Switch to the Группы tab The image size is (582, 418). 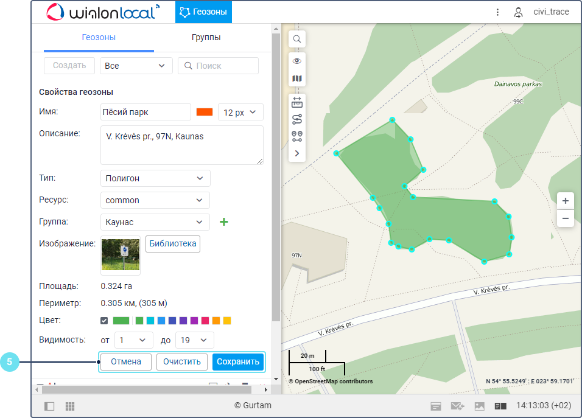pyautogui.click(x=206, y=38)
